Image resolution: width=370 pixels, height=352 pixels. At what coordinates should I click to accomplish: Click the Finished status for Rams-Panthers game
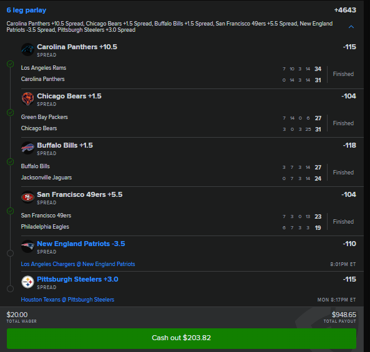click(x=343, y=74)
